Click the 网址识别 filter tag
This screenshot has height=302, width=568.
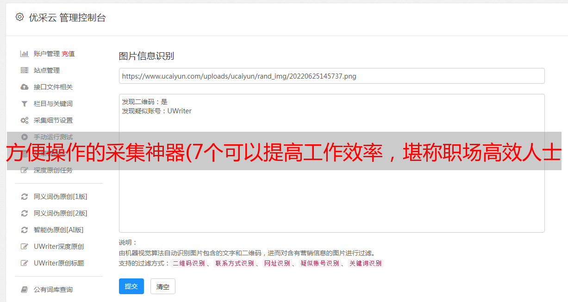coord(277,263)
